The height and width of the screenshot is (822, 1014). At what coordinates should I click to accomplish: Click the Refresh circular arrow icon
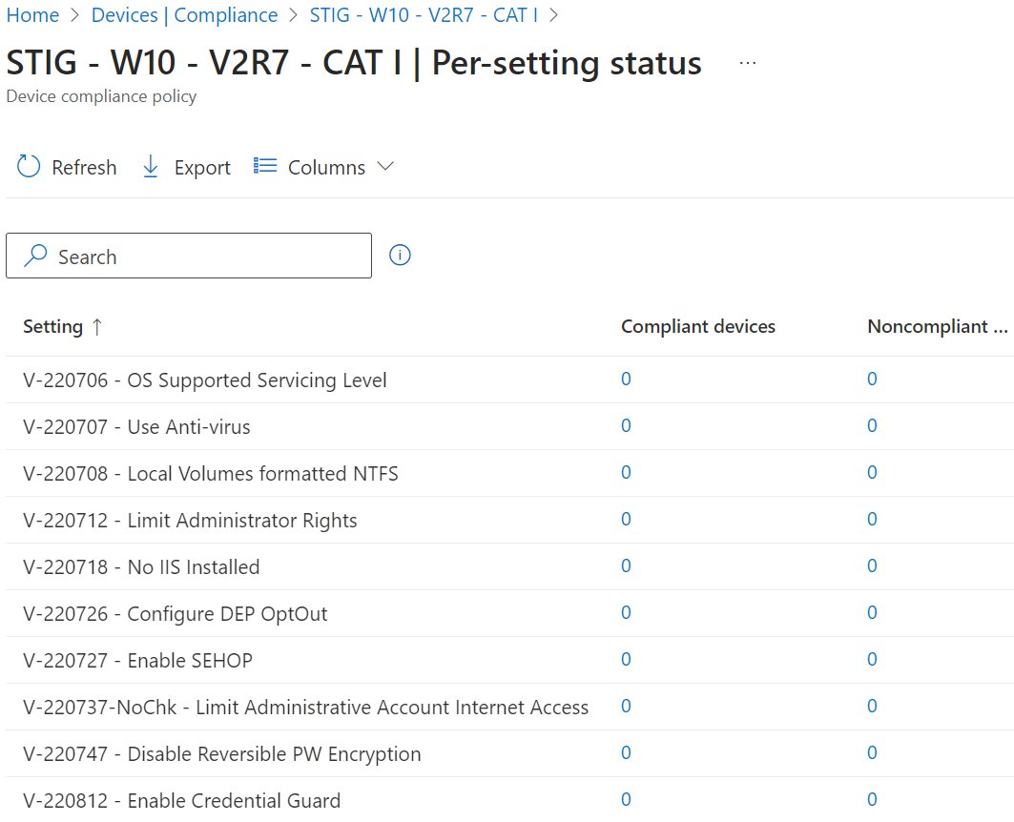point(29,166)
